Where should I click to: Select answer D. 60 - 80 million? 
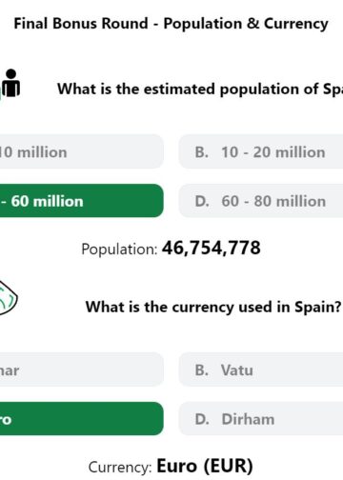tap(261, 201)
